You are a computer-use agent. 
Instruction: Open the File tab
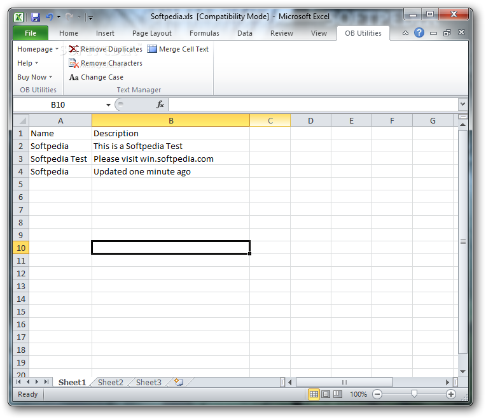click(x=31, y=33)
